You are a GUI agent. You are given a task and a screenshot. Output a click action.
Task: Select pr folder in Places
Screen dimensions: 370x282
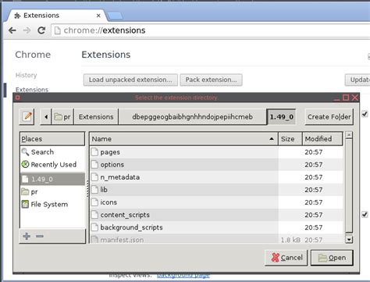point(52,192)
